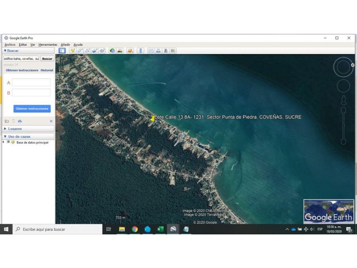The height and width of the screenshot is (268, 357).
Task: Select the ruler measurement tool
Action: (x=141, y=51)
